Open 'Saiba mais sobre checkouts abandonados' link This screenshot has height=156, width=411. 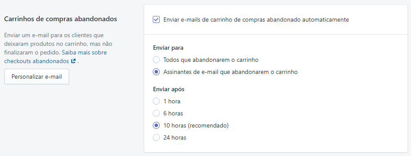tap(55, 57)
